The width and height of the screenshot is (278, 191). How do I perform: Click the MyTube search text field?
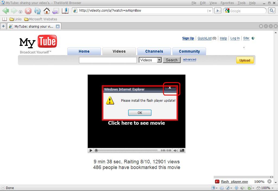(108, 60)
